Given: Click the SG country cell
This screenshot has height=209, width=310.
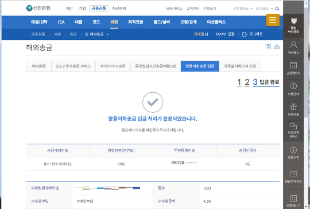Looking at the screenshot, I should [248, 164].
